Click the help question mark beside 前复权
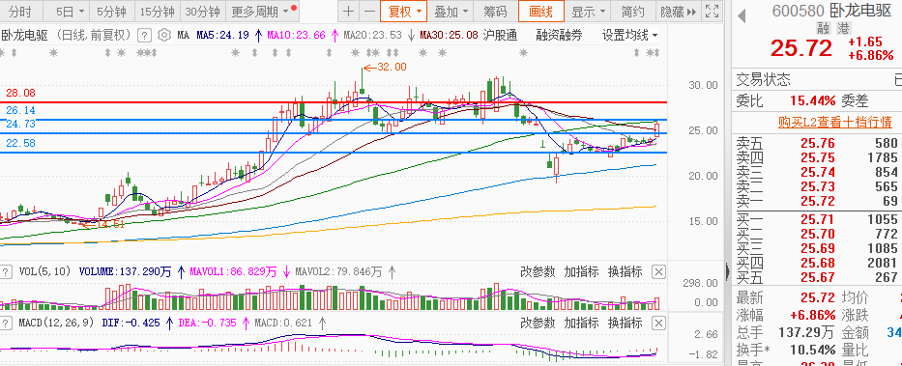Viewport: 902px width, 366px height. pyautogui.click(x=146, y=35)
